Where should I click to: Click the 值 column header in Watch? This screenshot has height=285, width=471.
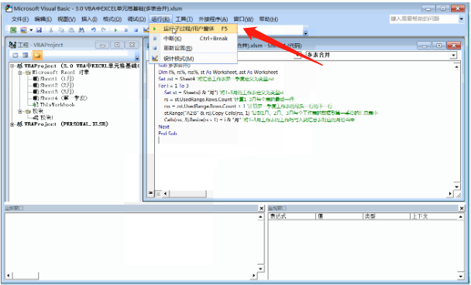[339, 216]
